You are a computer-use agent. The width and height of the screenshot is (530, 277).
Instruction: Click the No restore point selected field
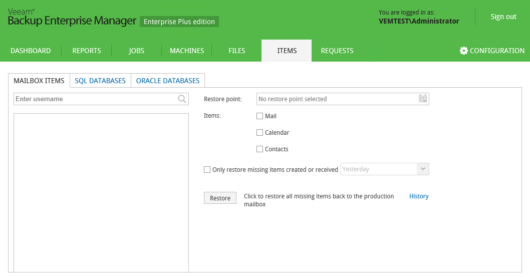click(x=343, y=99)
